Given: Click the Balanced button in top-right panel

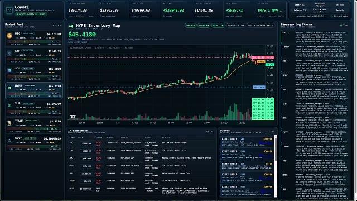Looking at the screenshot, I should [300, 10].
